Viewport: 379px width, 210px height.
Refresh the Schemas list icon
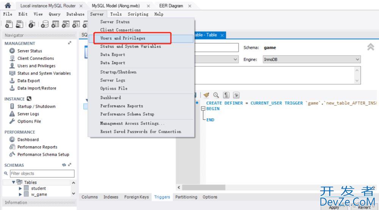[64, 165]
